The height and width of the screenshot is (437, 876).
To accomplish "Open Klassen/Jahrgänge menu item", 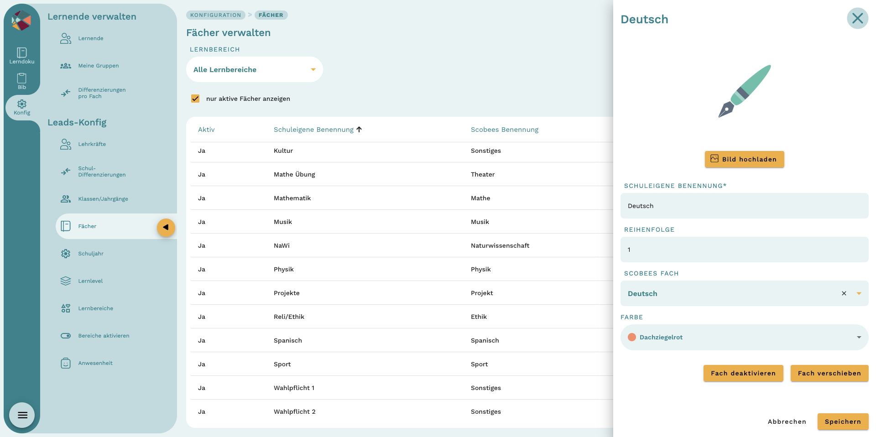I will [x=103, y=199].
